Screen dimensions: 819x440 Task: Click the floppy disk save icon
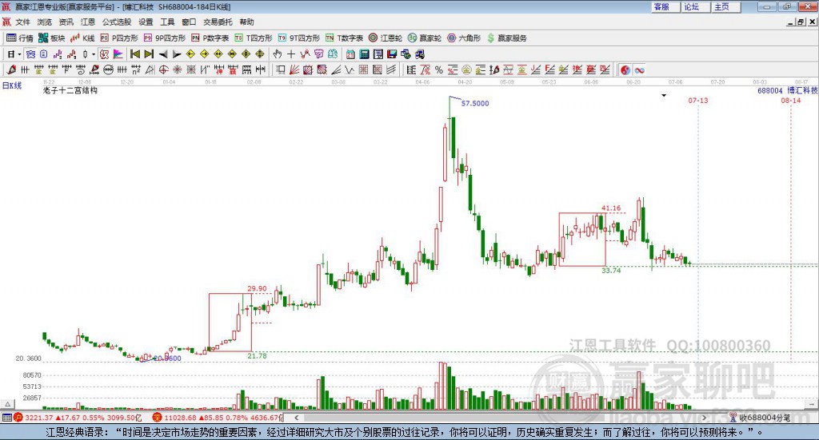coord(392,54)
